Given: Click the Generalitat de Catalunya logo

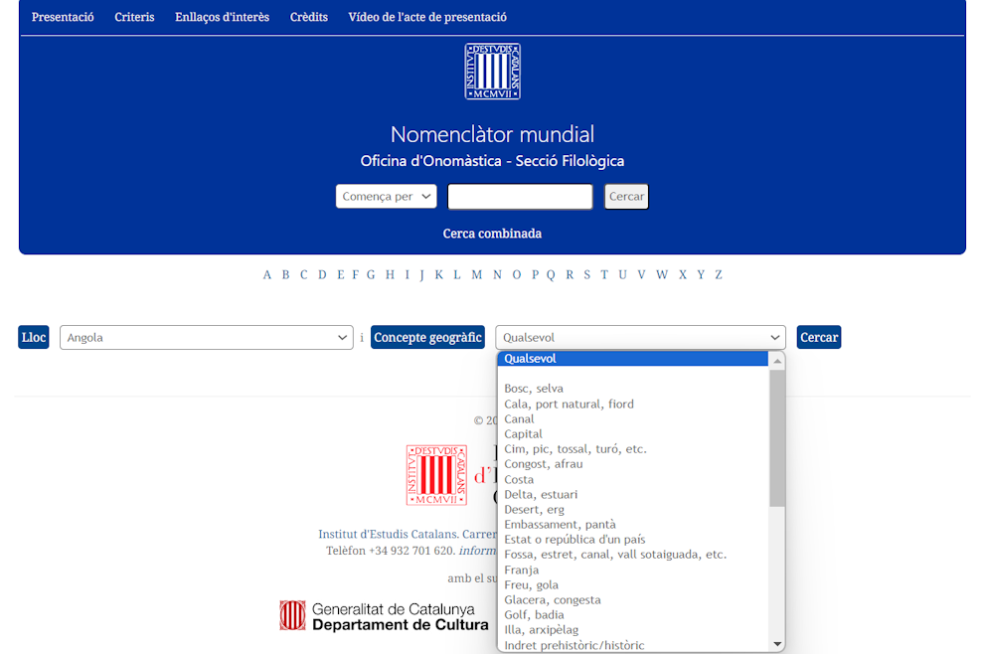Looking at the screenshot, I should click(384, 616).
